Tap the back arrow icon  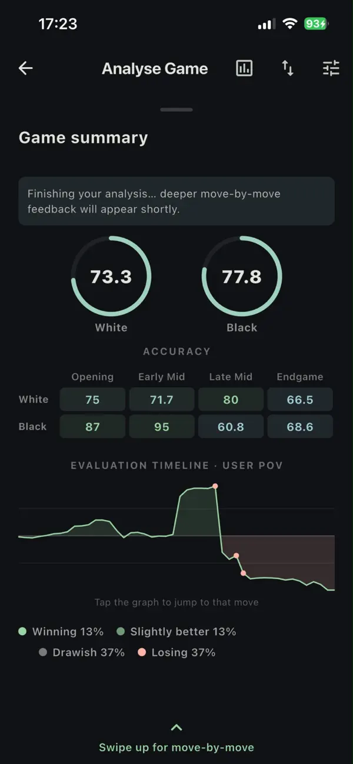point(25,68)
